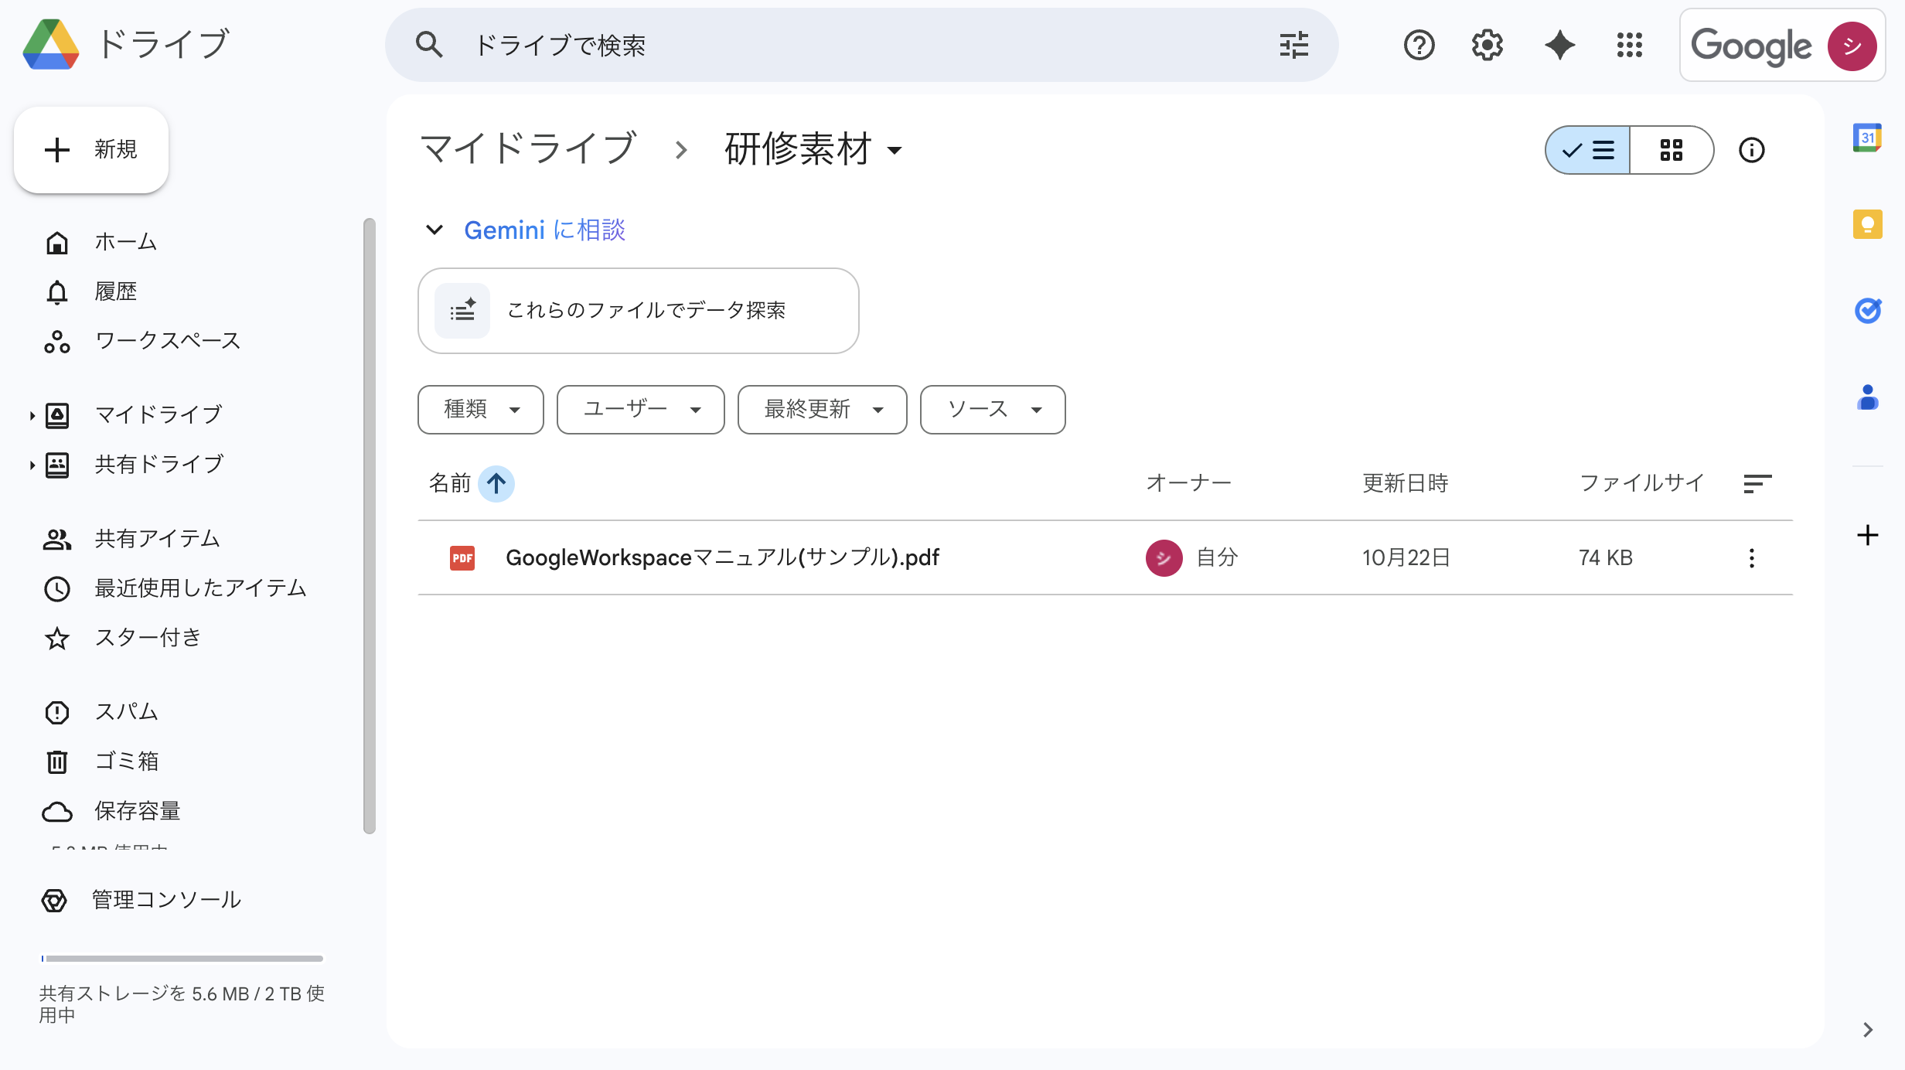This screenshot has width=1905, height=1070.
Task: Open search options with the filter icon
Action: (1293, 45)
